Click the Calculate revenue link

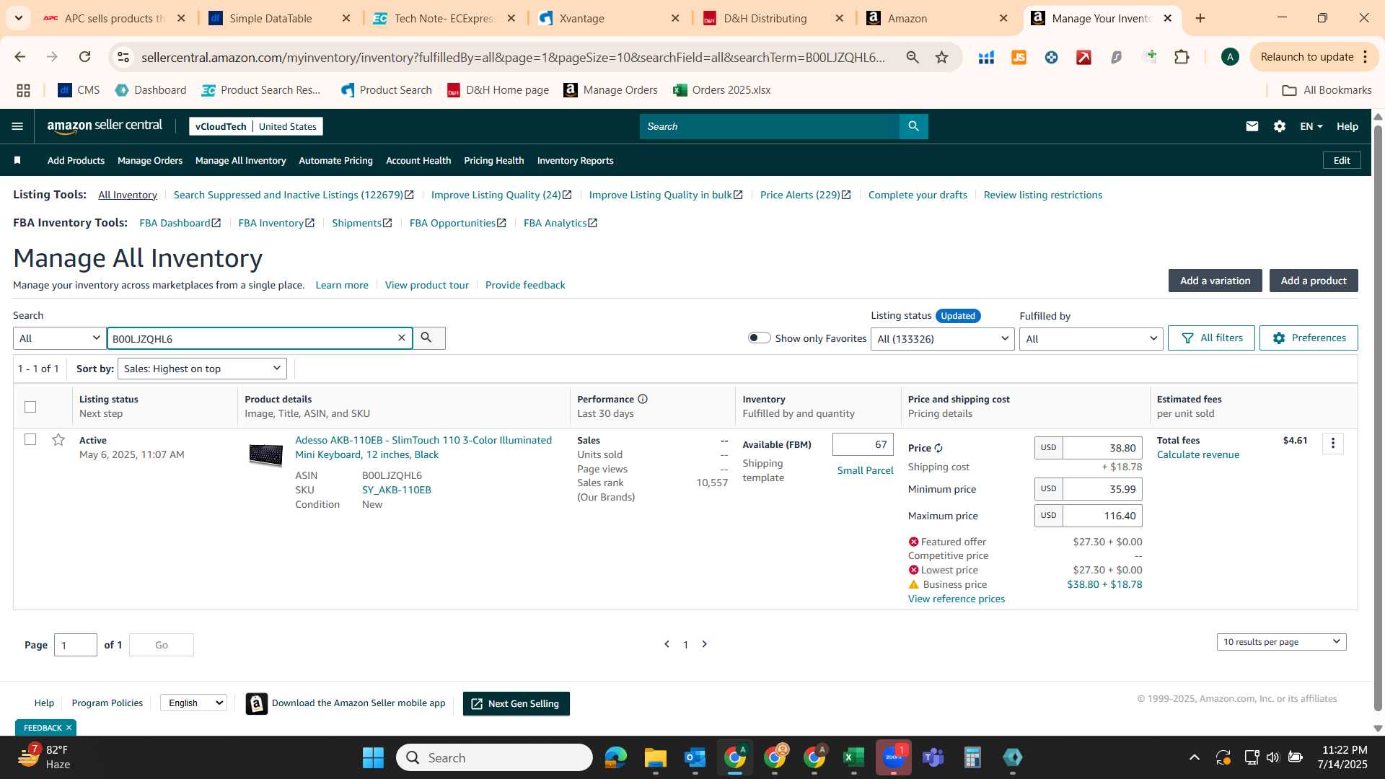point(1198,454)
